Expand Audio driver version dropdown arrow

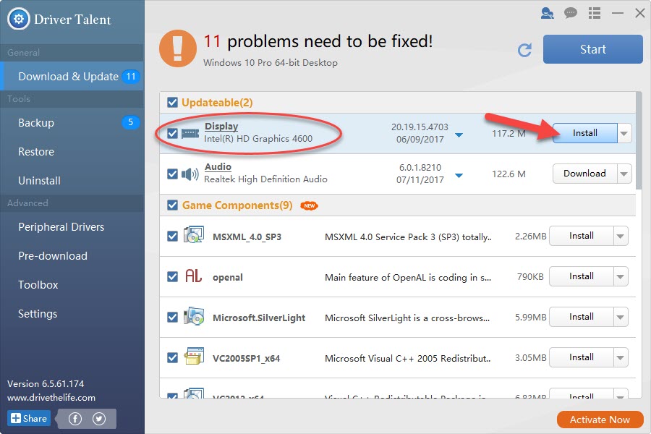459,176
